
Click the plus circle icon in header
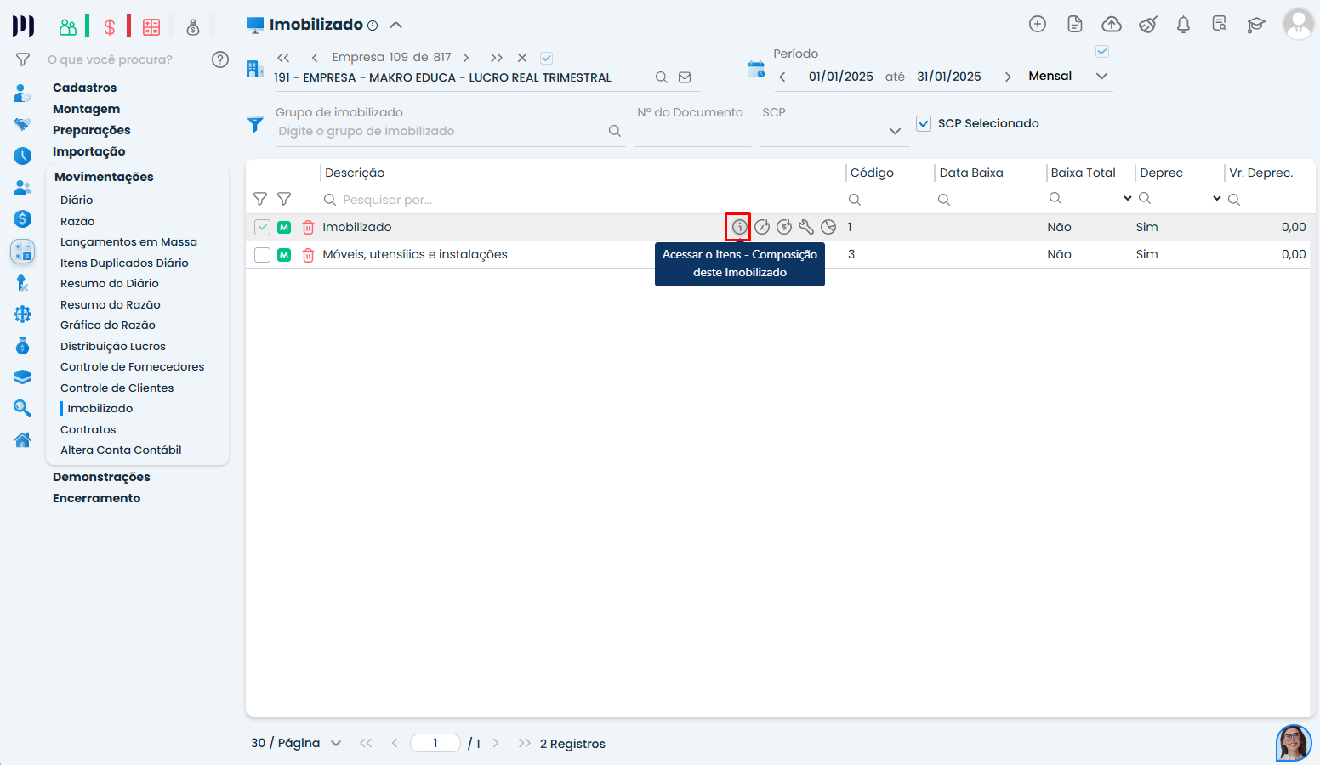coord(1037,25)
